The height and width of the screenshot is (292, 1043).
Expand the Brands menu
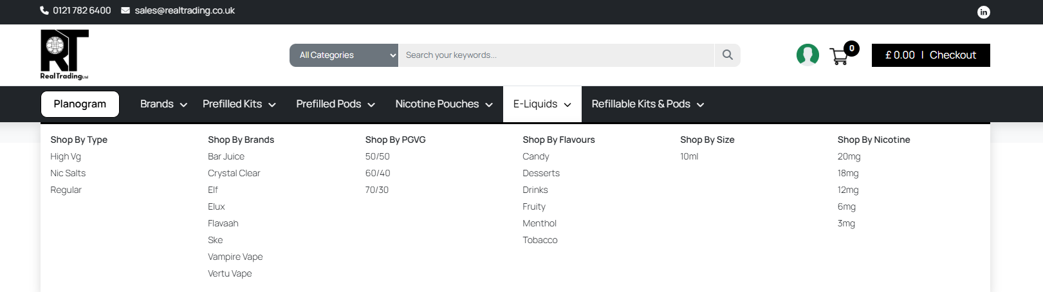click(163, 104)
